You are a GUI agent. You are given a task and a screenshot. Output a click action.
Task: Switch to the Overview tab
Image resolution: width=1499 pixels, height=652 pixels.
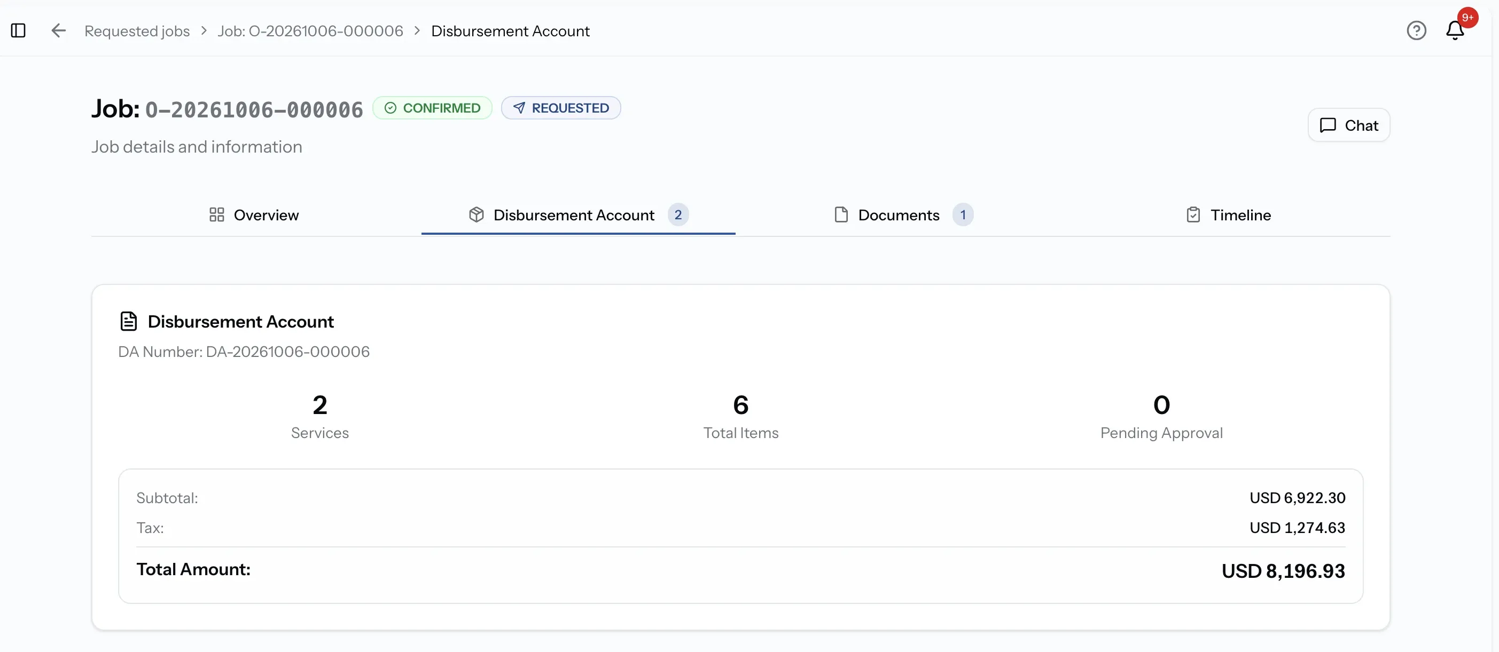pos(254,215)
